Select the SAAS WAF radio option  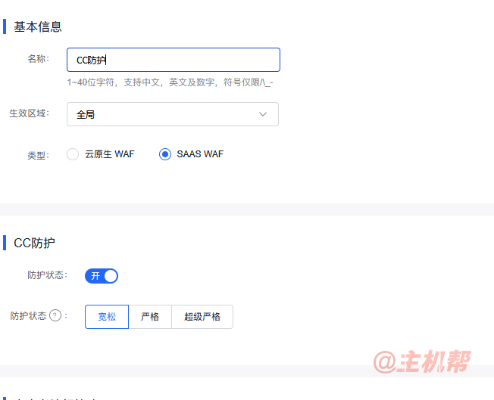(x=165, y=154)
